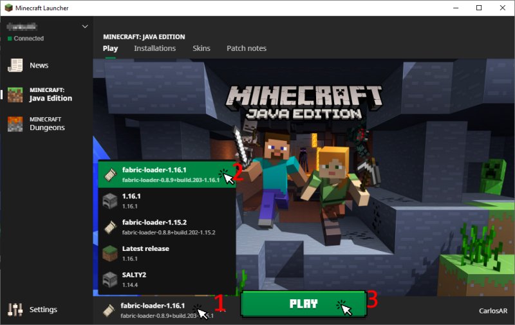Select the Play tab
Viewport: 515px width, 325px height.
coord(110,48)
